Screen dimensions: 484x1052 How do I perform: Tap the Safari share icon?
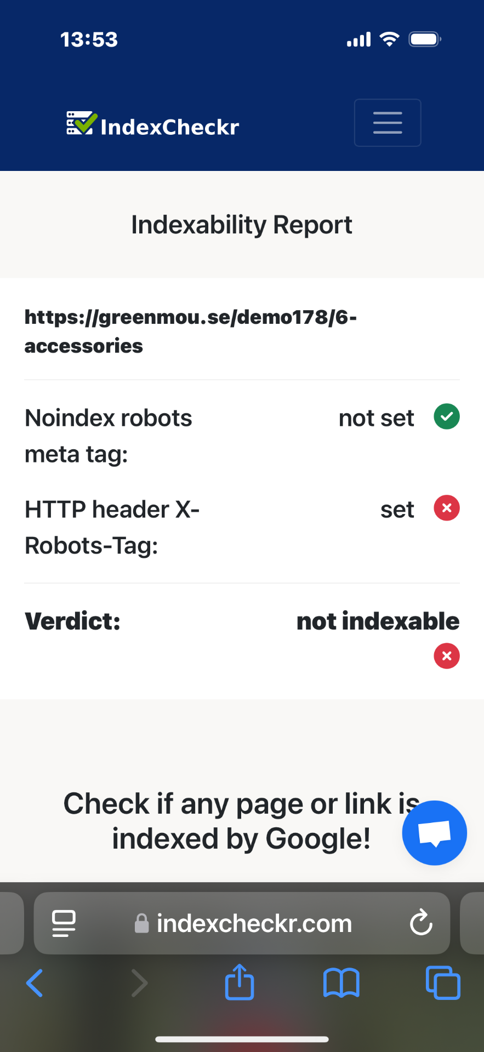(x=240, y=982)
